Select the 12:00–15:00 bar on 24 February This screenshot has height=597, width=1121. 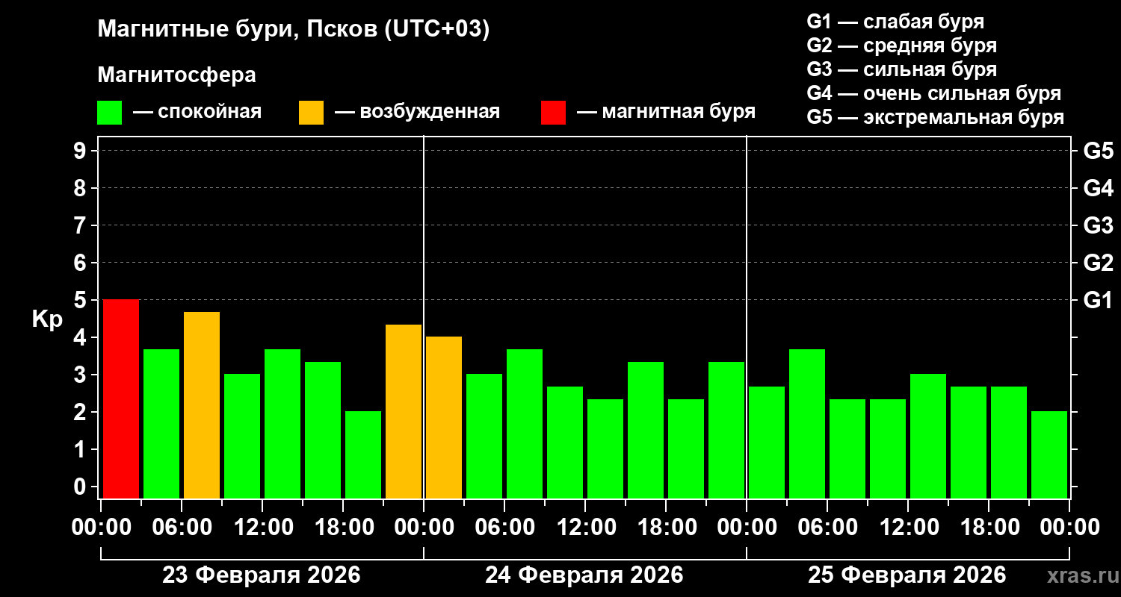[605, 448]
